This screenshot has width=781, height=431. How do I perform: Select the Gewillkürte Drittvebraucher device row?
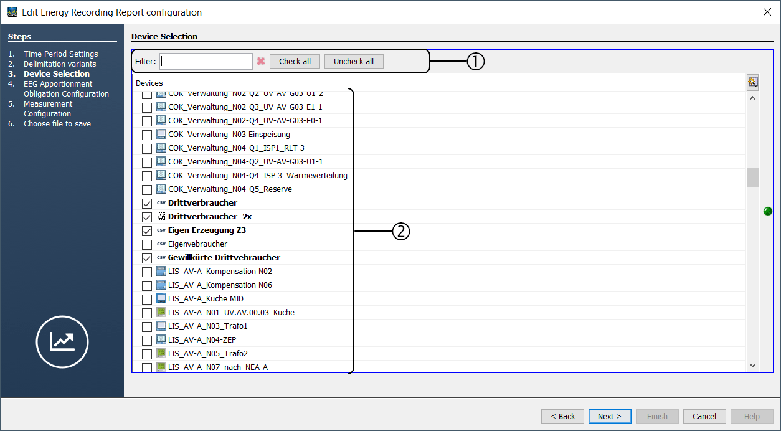pos(224,258)
